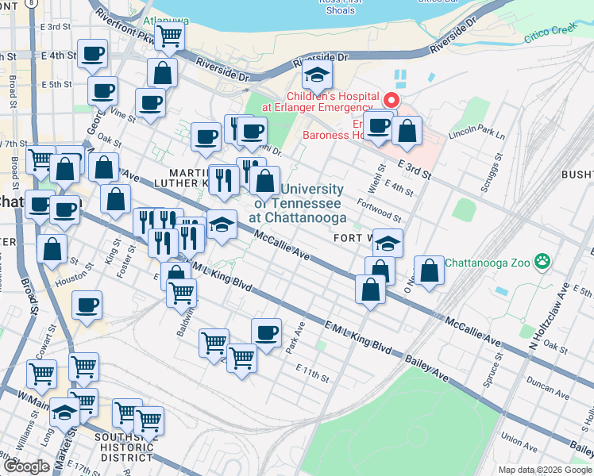This screenshot has height=476, width=594.
Task: Open the shopping bag marker at Erlanger hospital
Action: 407,132
